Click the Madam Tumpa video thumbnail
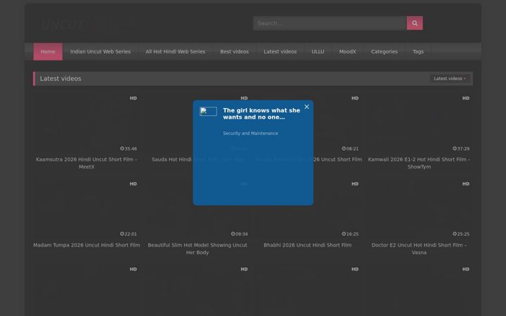This screenshot has height=316, width=506. (x=86, y=209)
